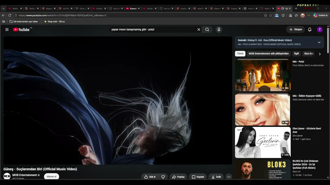330x185 pixels.
Task: Open MOB Entertainment channel link
Action: (x=24, y=175)
